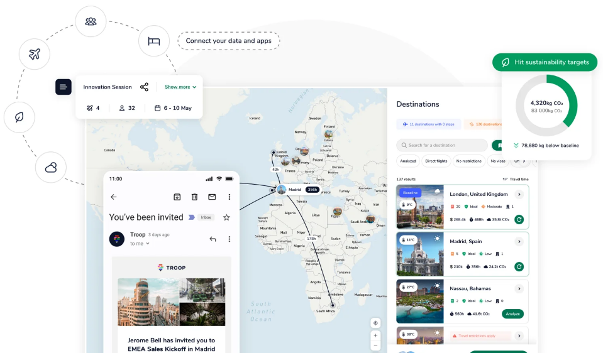Click the CO₂ donut progress chart

pyautogui.click(x=546, y=106)
